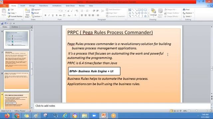Click the Zoom Out minus button
Viewport: 213px width, 119px height.
tap(189, 111)
